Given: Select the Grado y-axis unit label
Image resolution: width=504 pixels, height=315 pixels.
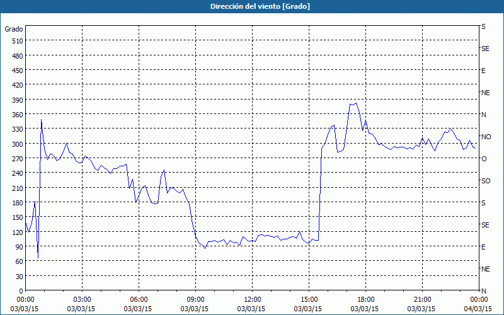Looking at the screenshot, I should pyautogui.click(x=14, y=29).
